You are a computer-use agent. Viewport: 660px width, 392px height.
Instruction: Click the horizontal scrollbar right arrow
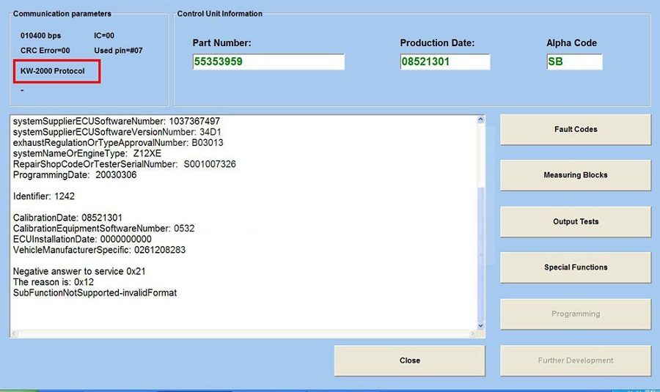point(471,334)
